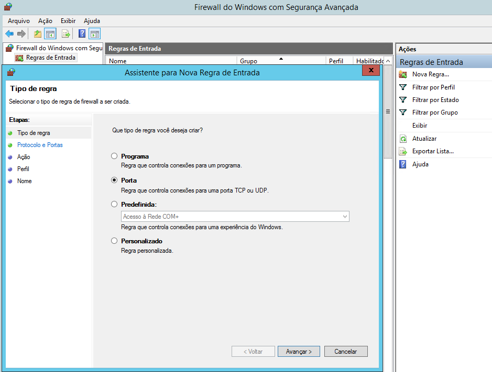Click the firewall icon in the title bar
492x372 pixels.
pyautogui.click(x=8, y=7)
